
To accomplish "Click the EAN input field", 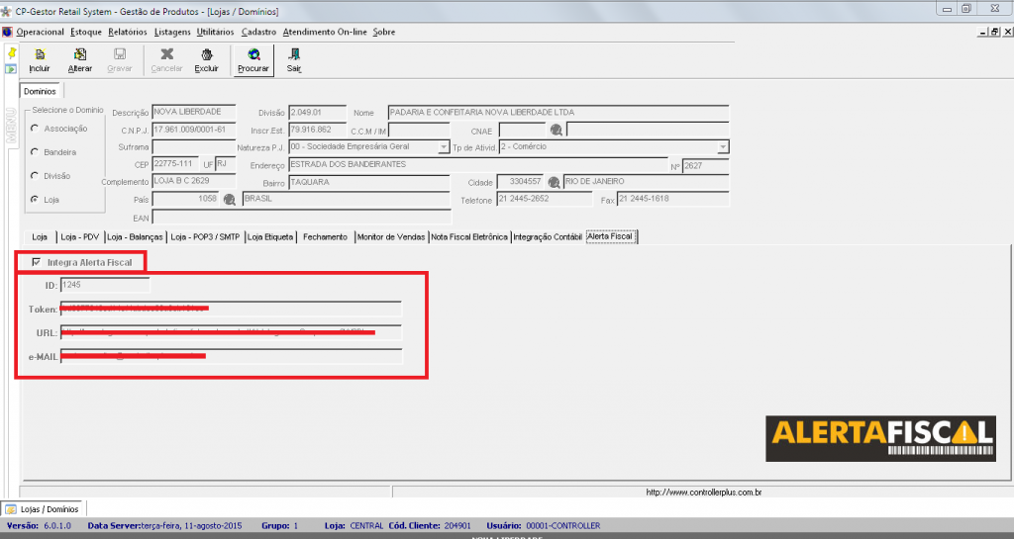I will [301, 217].
